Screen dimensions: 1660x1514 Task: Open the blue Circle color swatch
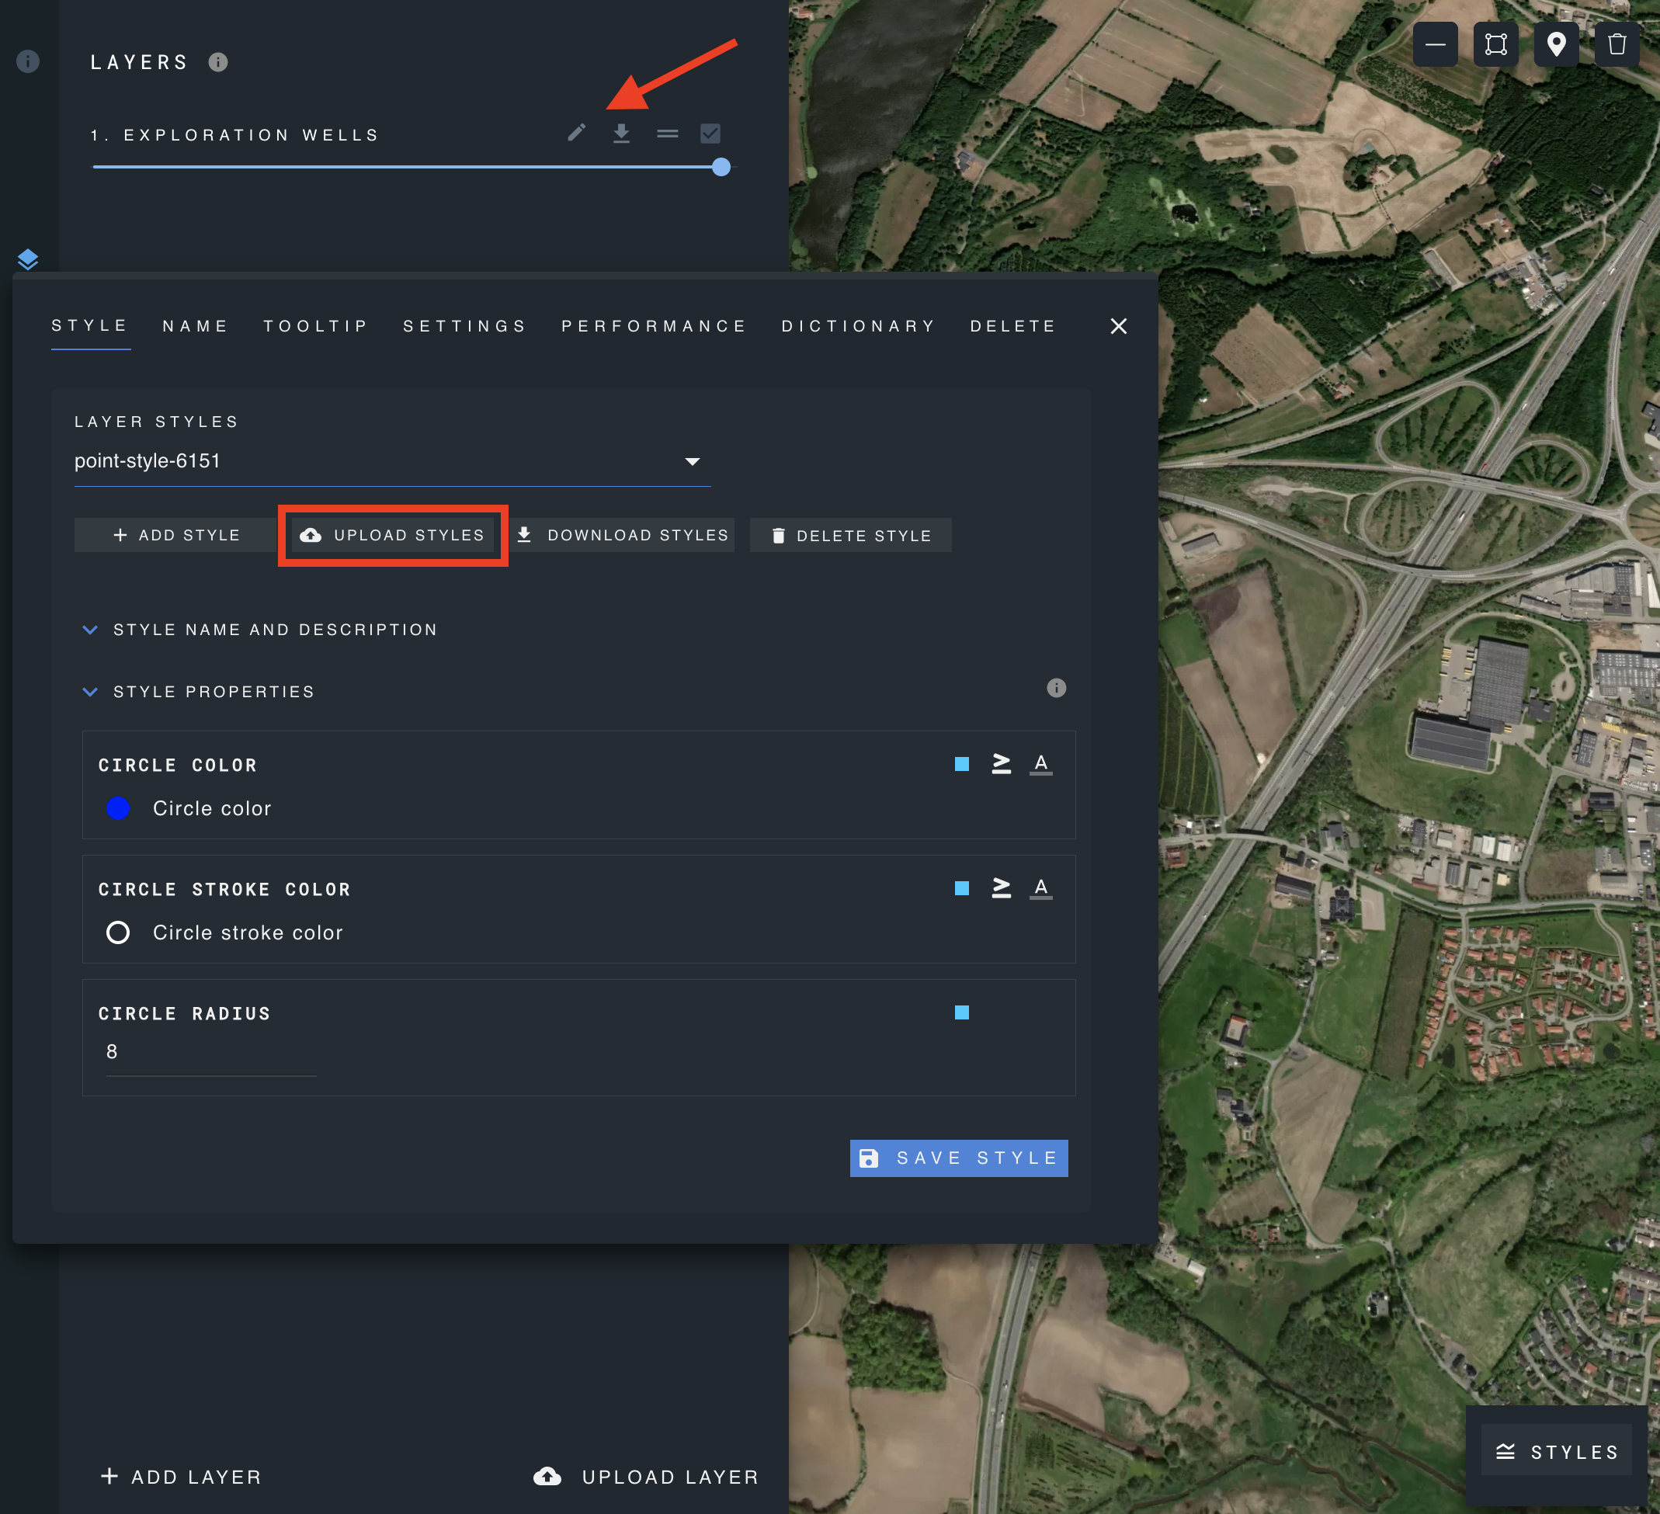point(119,808)
